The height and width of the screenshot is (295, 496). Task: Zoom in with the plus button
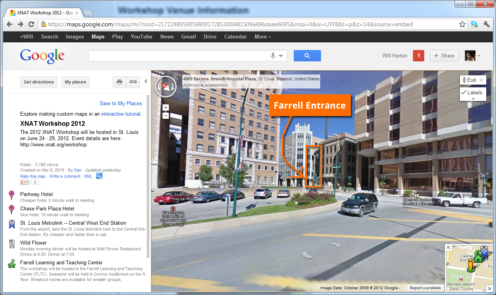coord(166,108)
